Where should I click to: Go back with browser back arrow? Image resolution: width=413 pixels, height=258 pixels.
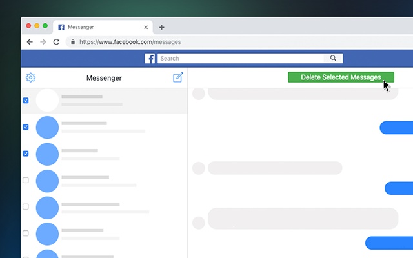pos(30,42)
